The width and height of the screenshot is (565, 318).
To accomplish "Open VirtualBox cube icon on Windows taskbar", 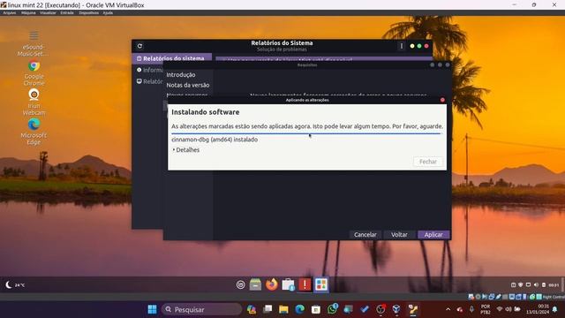I will tap(396, 309).
